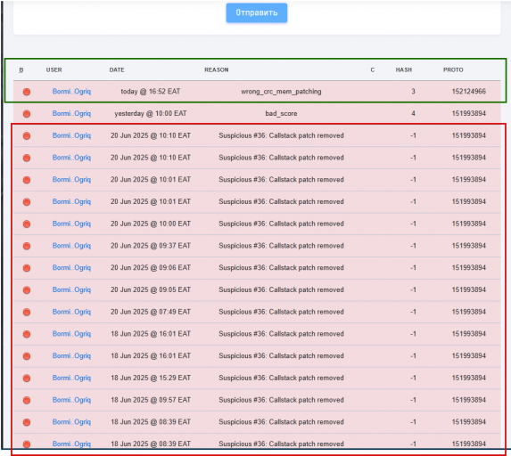Open Bormi..Ogriq user link in bad_score row
This screenshot has height=456, width=511.
pyautogui.click(x=71, y=114)
